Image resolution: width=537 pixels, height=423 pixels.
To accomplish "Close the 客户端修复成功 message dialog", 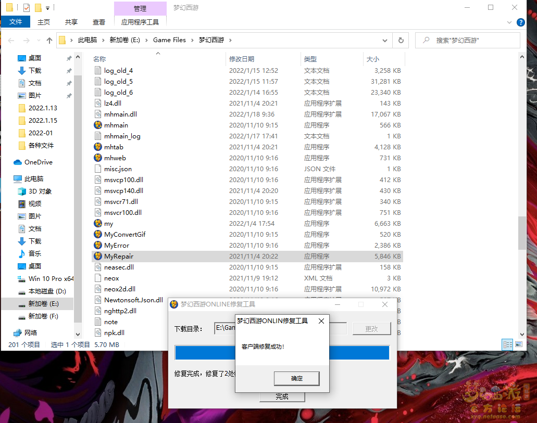I will click(321, 321).
